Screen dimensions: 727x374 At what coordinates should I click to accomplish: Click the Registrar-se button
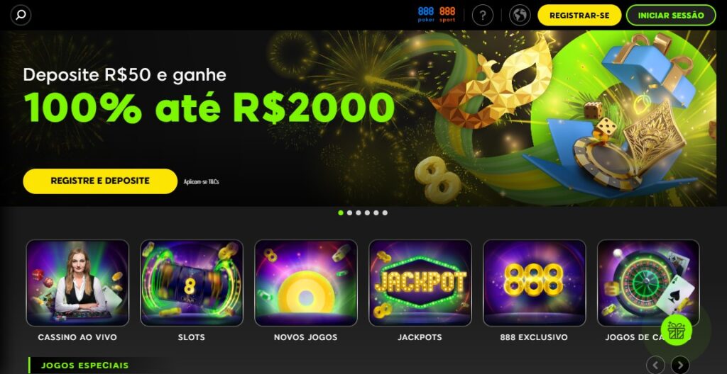pos(579,16)
